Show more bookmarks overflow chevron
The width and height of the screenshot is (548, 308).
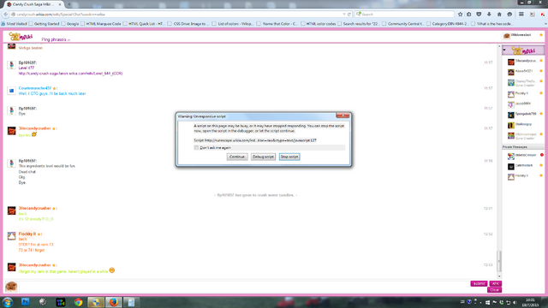(545, 24)
